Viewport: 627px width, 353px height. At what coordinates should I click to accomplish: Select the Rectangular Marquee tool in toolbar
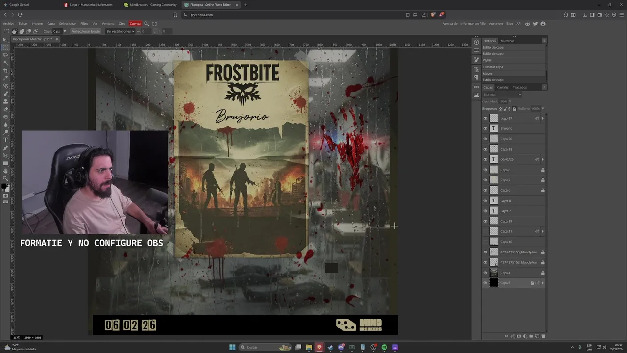(6, 48)
